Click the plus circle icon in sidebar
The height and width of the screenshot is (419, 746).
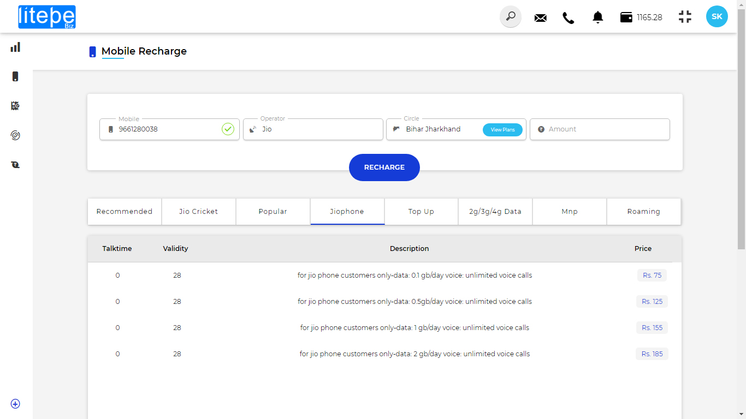point(15,404)
